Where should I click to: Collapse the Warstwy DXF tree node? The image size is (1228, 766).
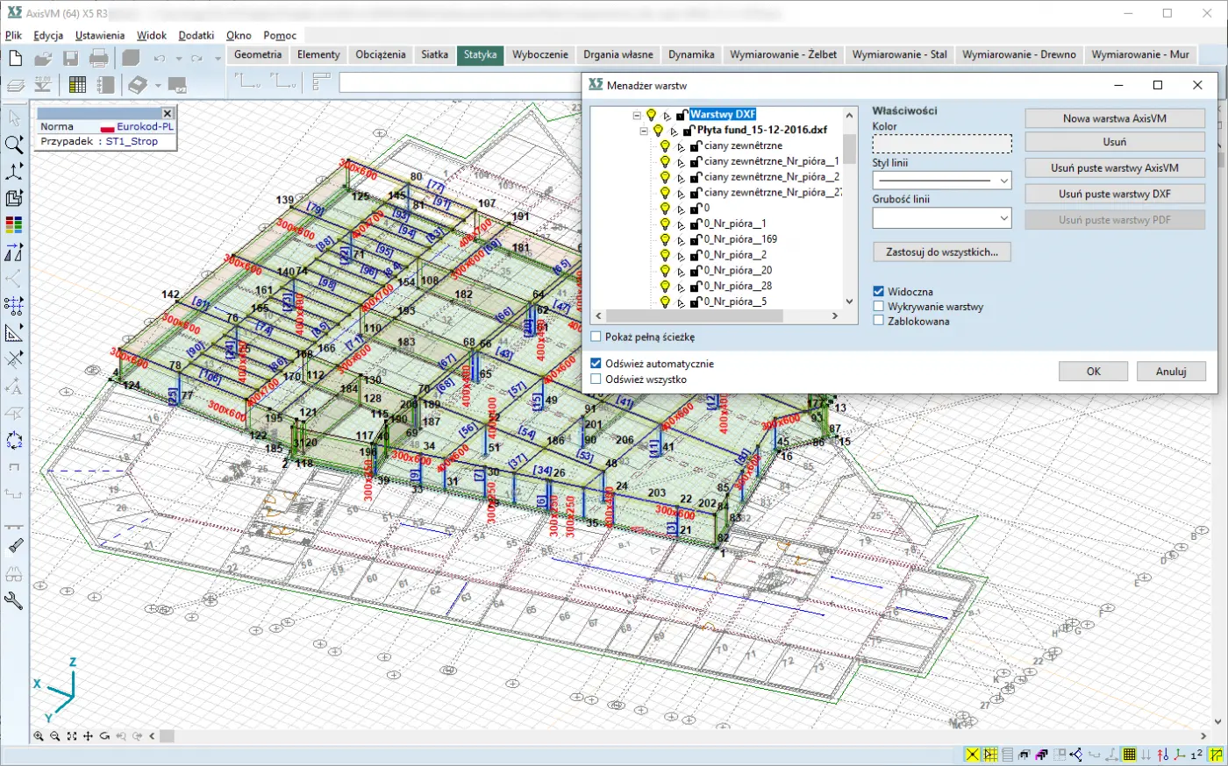coord(637,115)
